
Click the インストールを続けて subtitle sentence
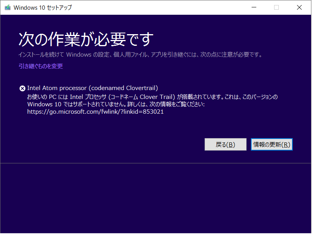pyautogui.click(x=140, y=55)
